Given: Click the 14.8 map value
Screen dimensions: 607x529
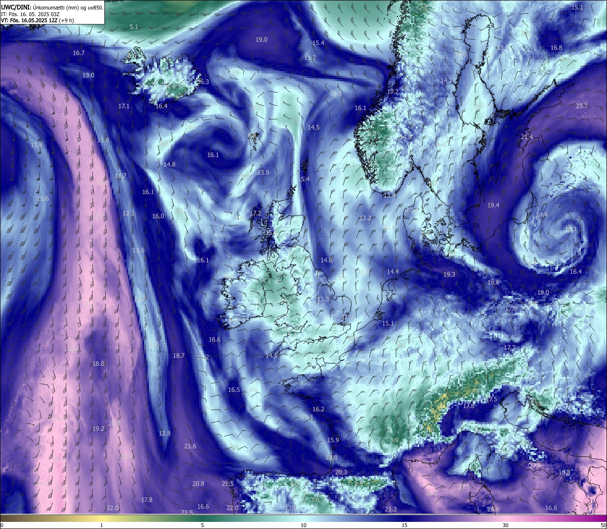Looking at the screenshot, I should [169, 165].
